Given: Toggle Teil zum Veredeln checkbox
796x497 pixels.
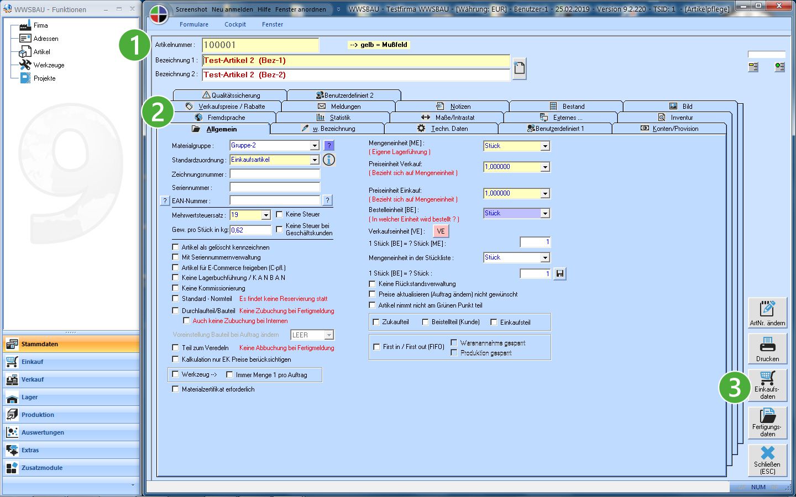Looking at the screenshot, I should [x=176, y=348].
